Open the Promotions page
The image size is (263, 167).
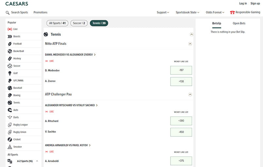pos(41,12)
